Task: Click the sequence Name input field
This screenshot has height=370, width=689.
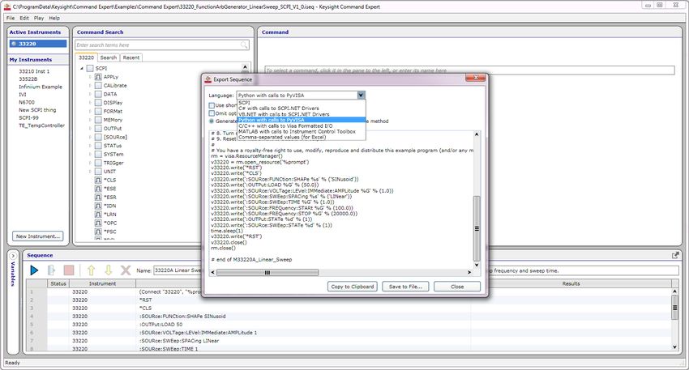Action: (x=177, y=270)
